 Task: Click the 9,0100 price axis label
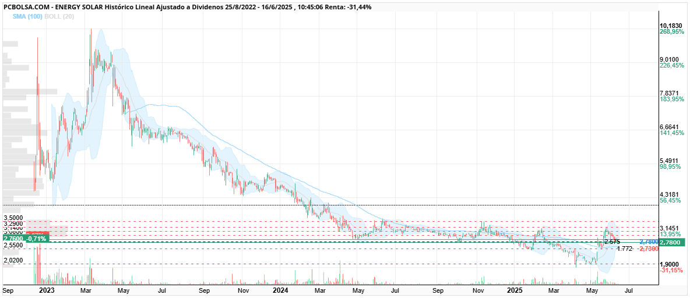click(x=670, y=59)
